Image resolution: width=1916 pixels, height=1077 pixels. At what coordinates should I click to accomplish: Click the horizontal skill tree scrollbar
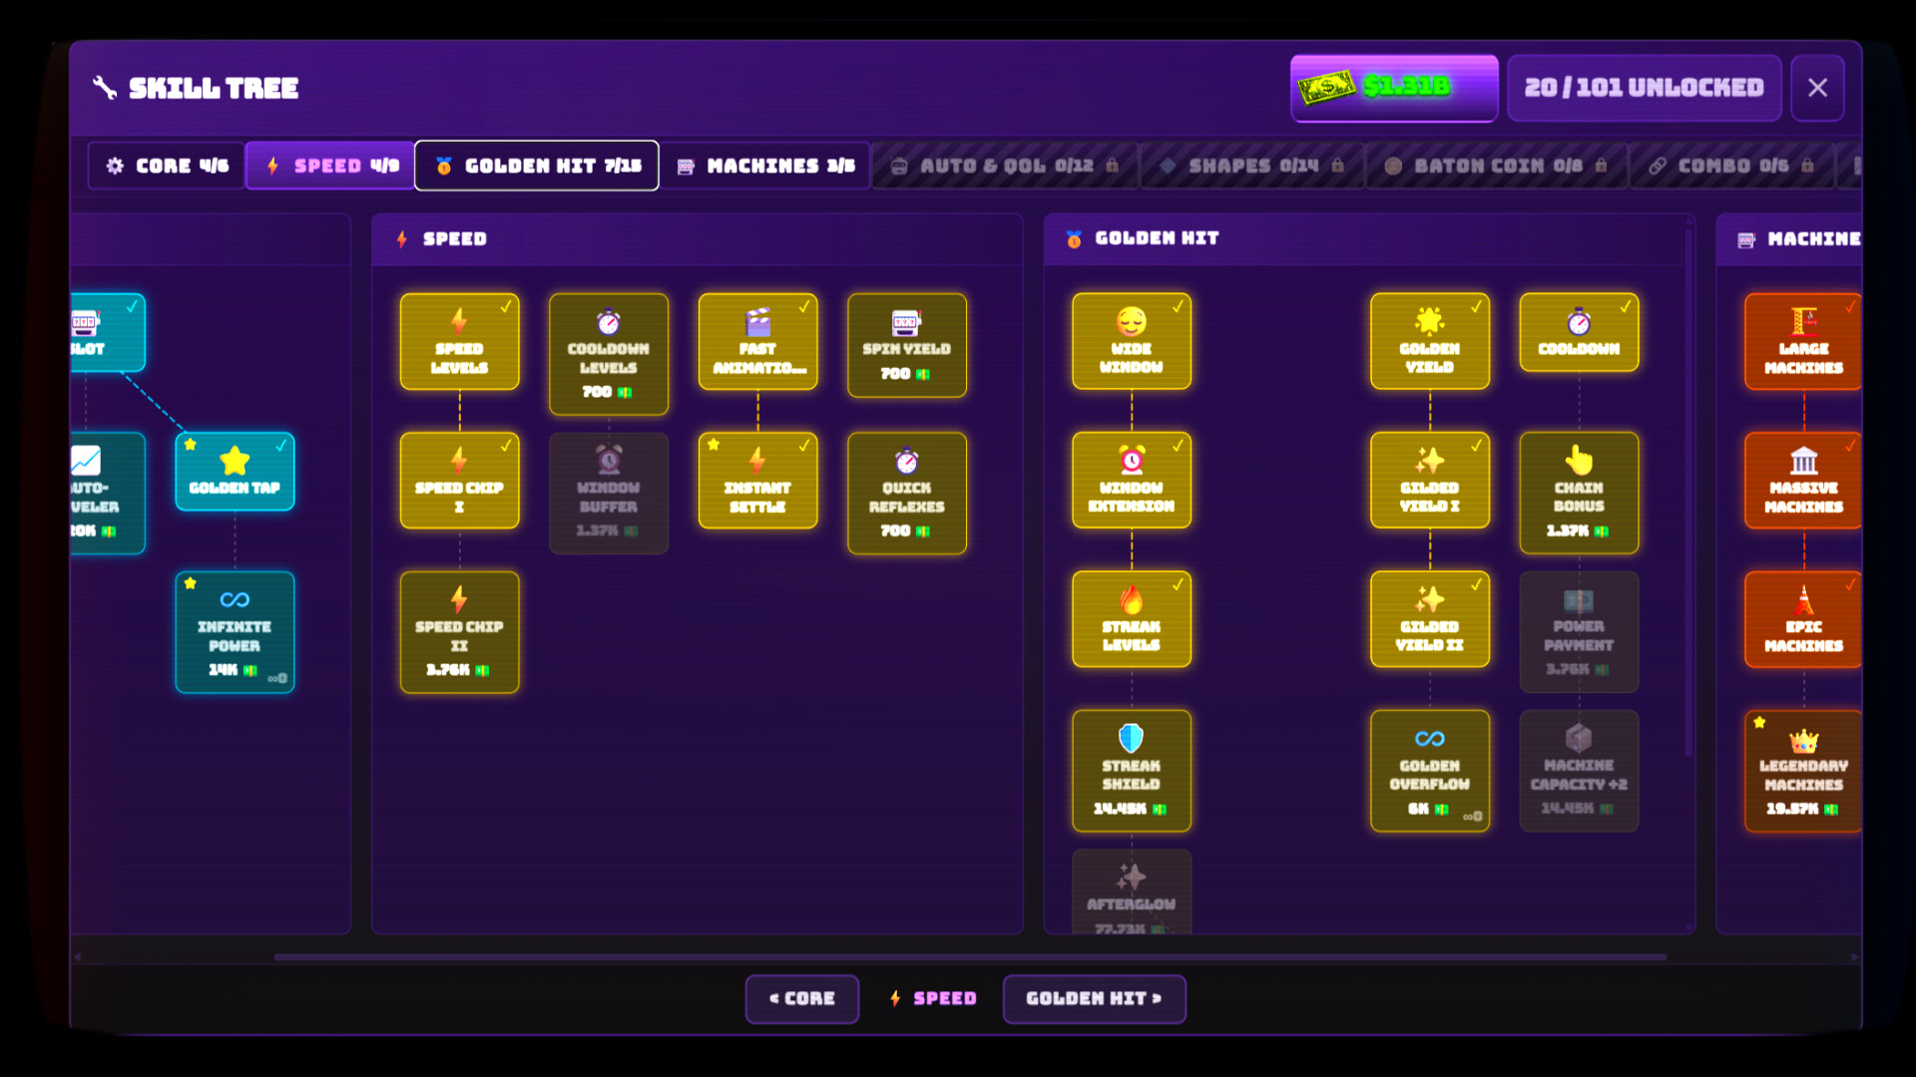tap(968, 956)
